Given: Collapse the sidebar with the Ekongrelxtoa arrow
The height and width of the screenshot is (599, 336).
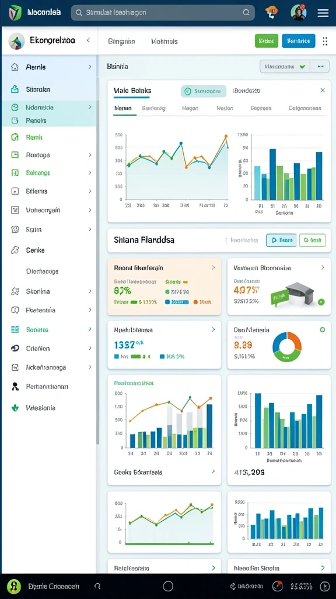Looking at the screenshot, I should tap(88, 40).
